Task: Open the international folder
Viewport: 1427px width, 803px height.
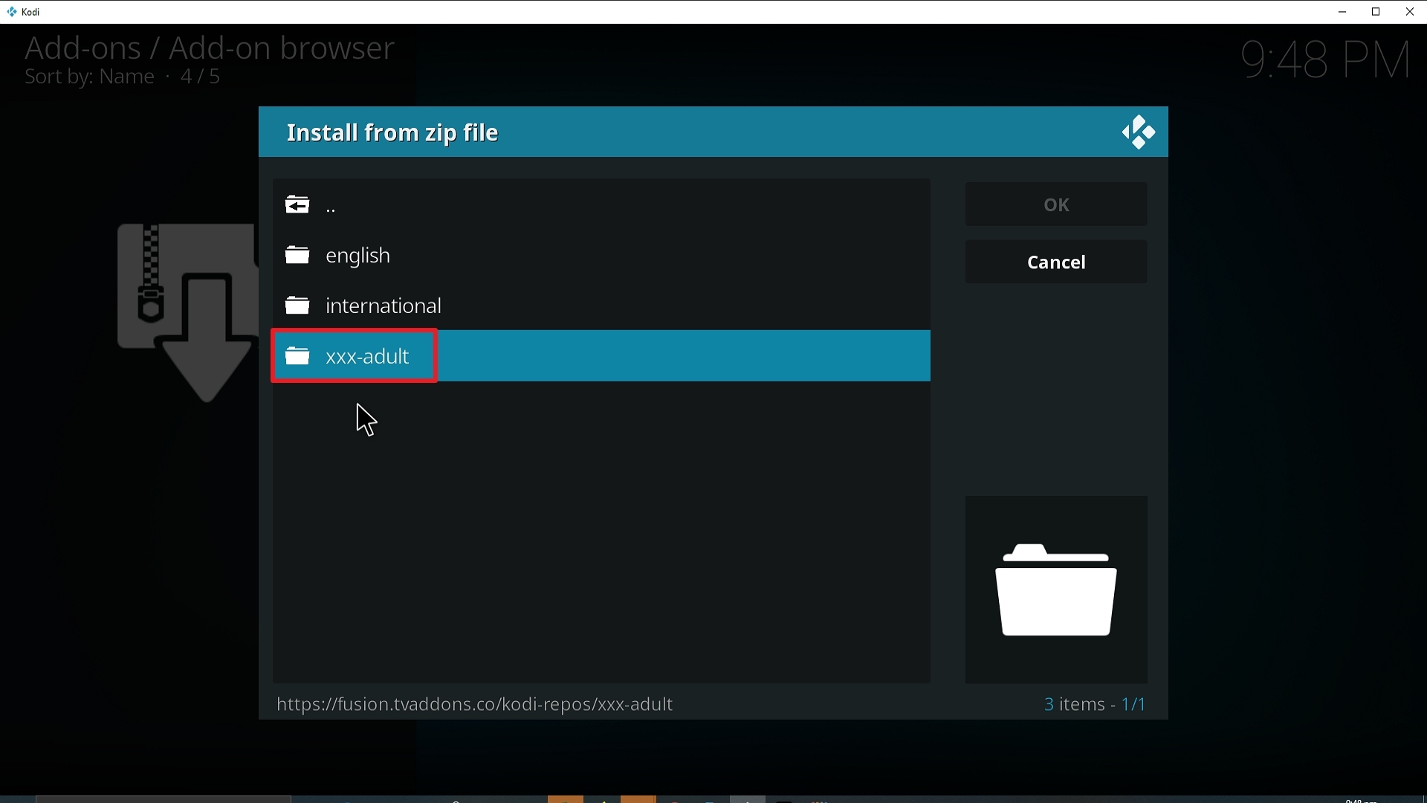Action: pyautogui.click(x=601, y=306)
